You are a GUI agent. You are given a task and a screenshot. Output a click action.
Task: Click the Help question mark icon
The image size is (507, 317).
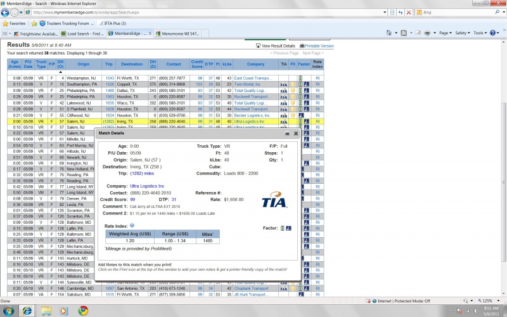click(492, 33)
